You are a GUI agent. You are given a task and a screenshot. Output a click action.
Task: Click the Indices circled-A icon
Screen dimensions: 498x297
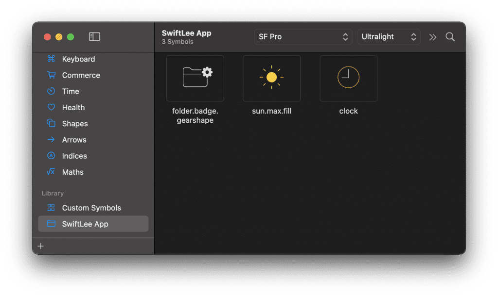point(51,156)
